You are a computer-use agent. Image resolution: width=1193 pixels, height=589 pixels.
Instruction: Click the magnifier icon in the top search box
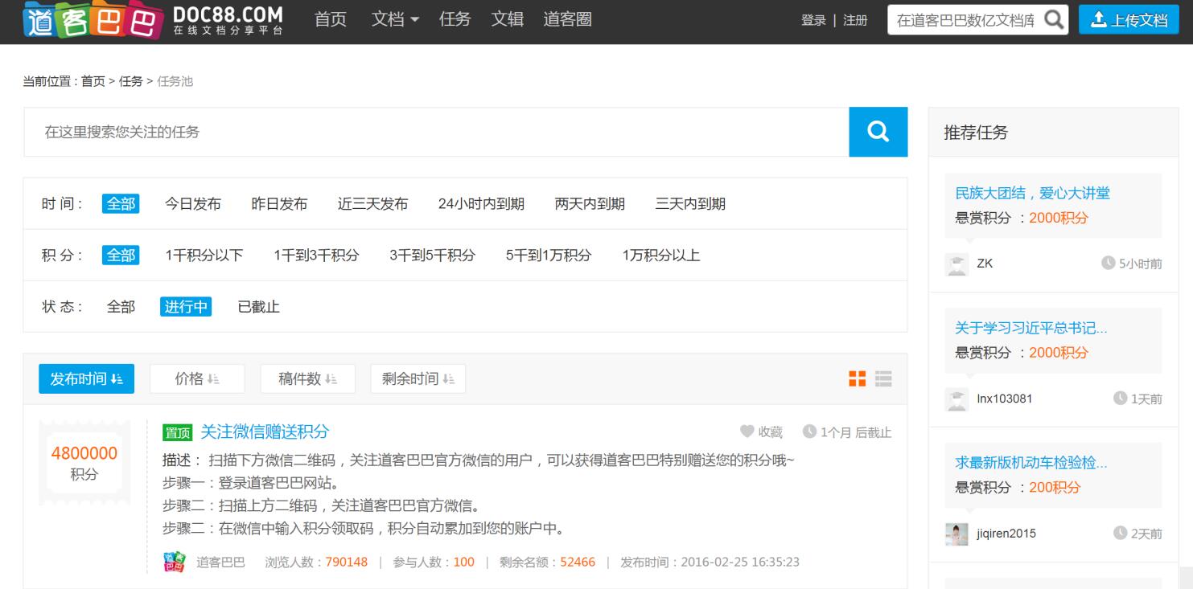pyautogui.click(x=1053, y=20)
